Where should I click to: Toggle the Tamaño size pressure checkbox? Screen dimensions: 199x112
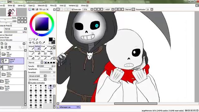click(x=38, y=66)
